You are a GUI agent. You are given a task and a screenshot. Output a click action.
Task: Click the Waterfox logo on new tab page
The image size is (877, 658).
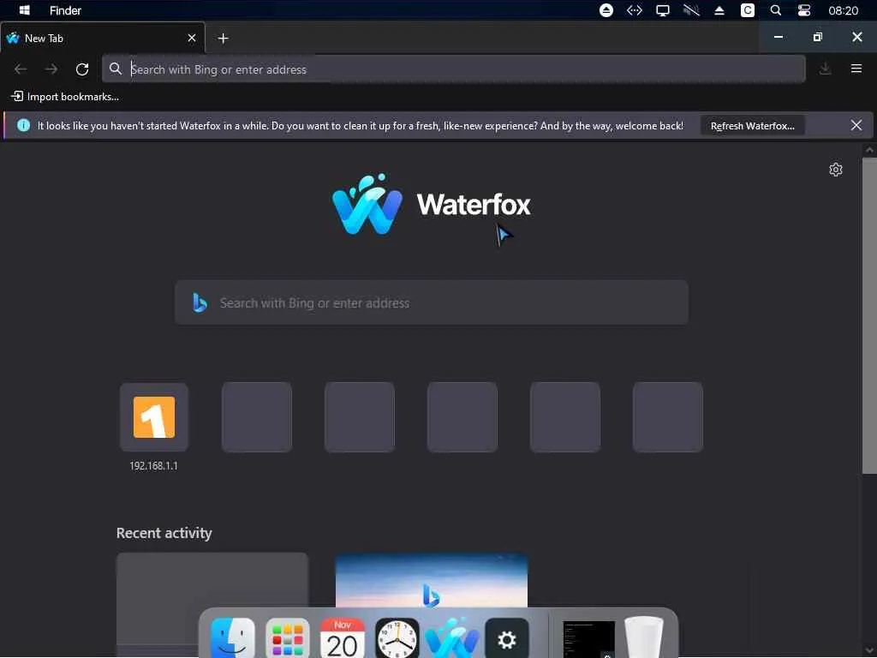pyautogui.click(x=432, y=204)
